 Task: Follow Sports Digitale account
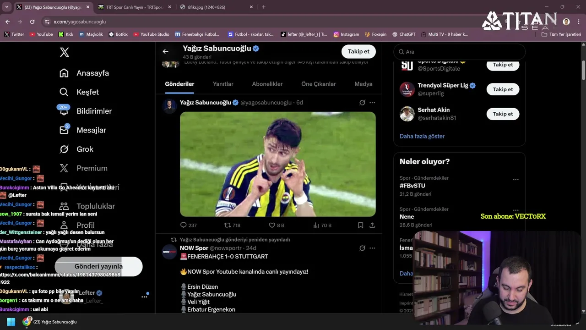tap(503, 65)
